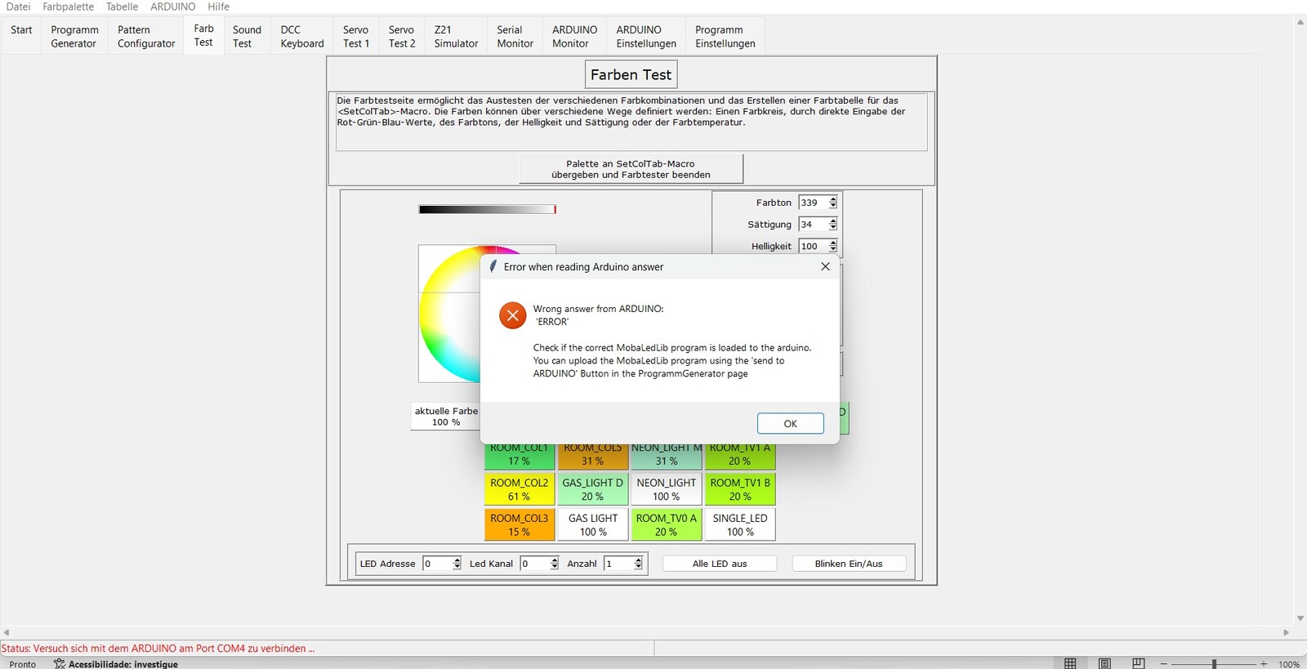The height and width of the screenshot is (669, 1307).
Task: Click the zoom in plus icon
Action: pos(1264,664)
